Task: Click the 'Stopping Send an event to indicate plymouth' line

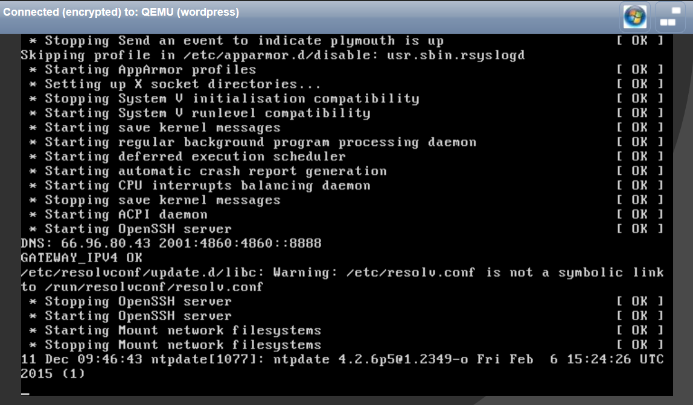Action: tap(236, 40)
